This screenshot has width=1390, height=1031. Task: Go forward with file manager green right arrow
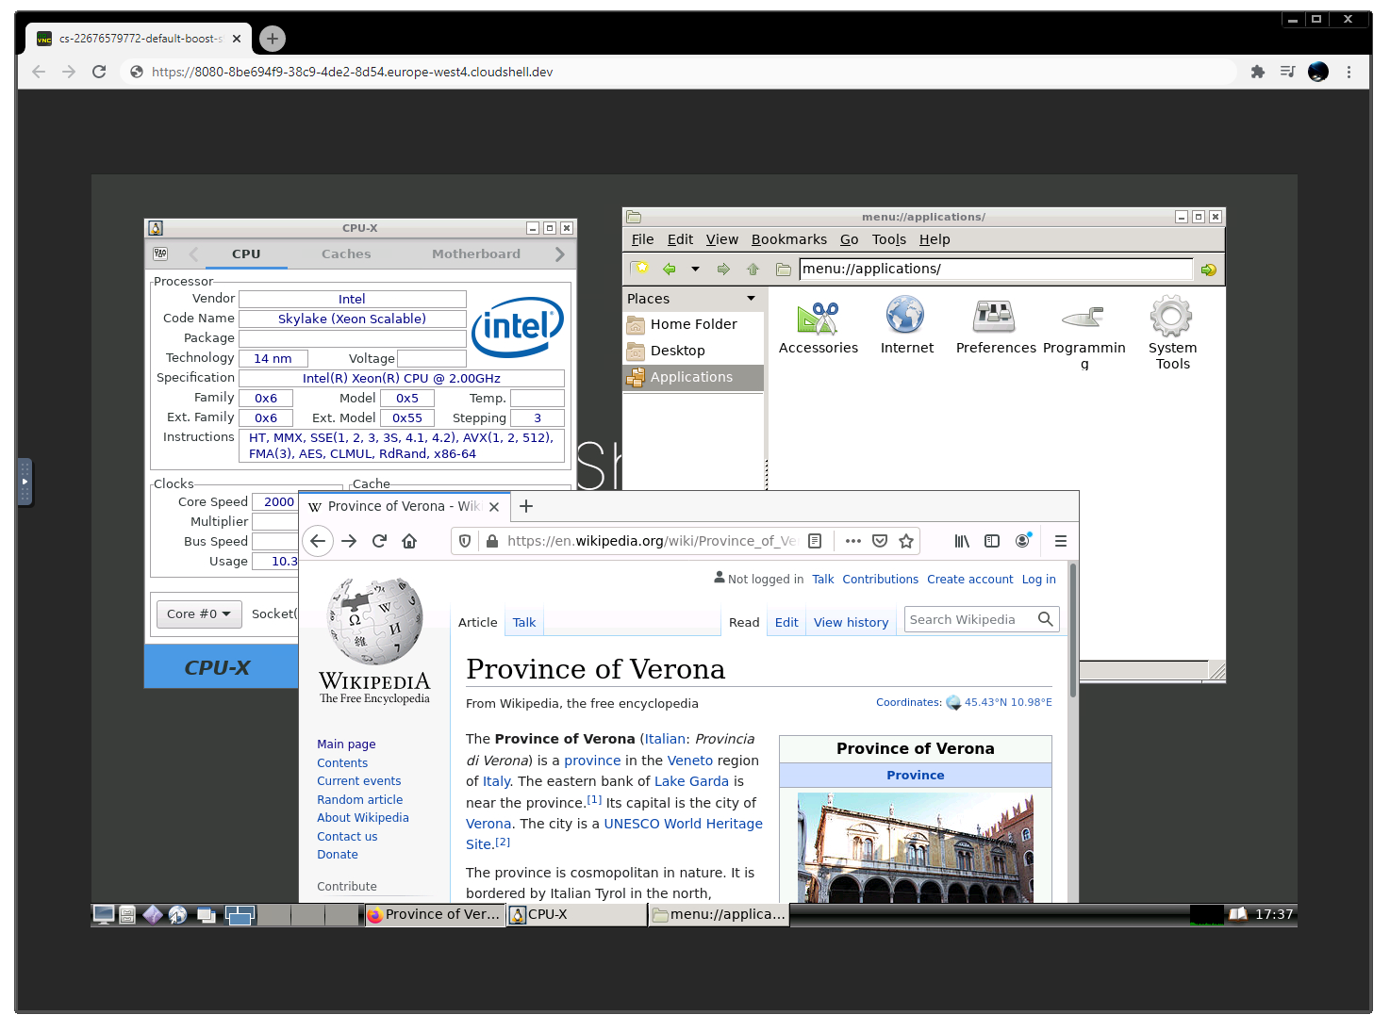[723, 269]
